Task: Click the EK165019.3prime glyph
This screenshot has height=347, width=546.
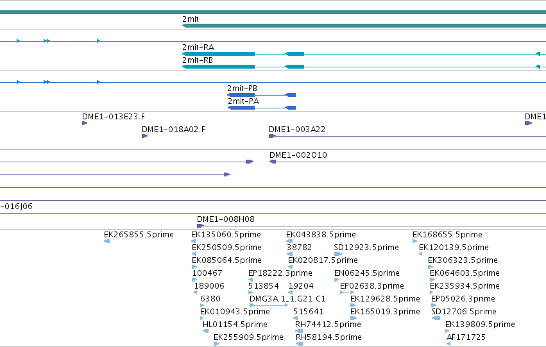Action: [x=354, y=318]
